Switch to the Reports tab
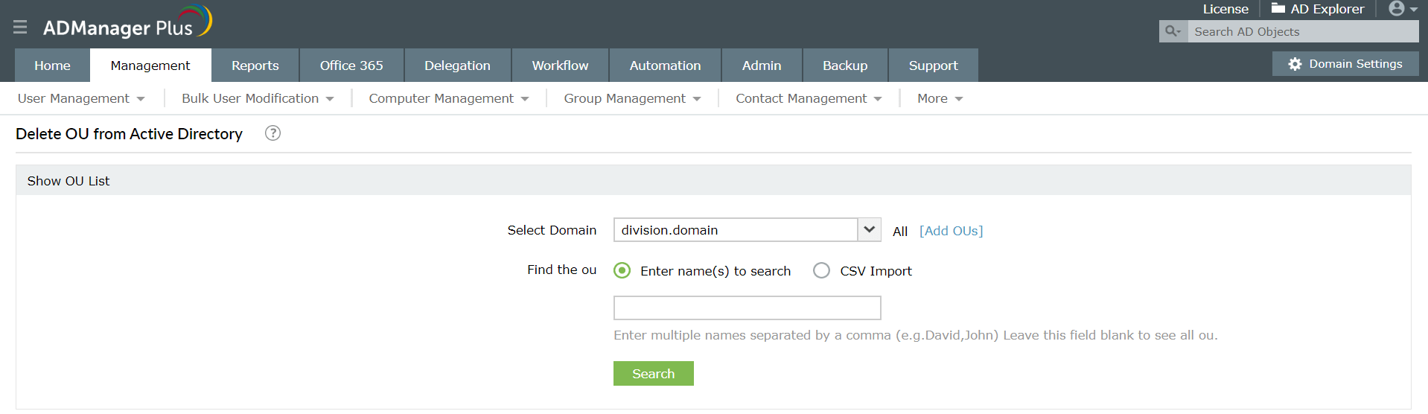Screen dimensions: 1428x414 click(255, 66)
